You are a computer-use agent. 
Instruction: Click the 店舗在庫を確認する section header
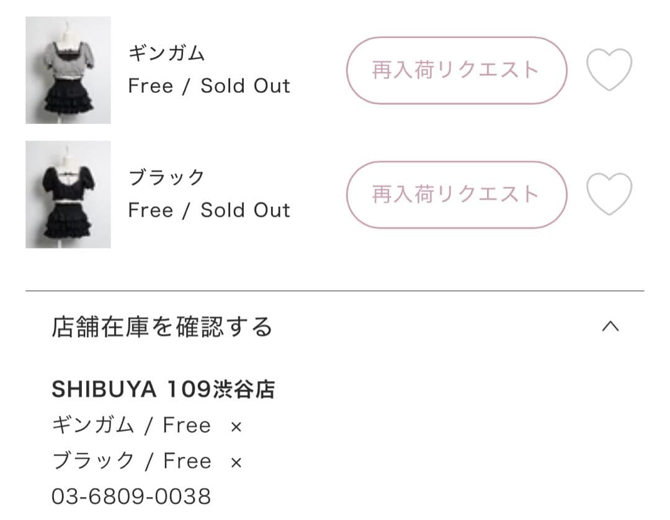click(x=162, y=327)
